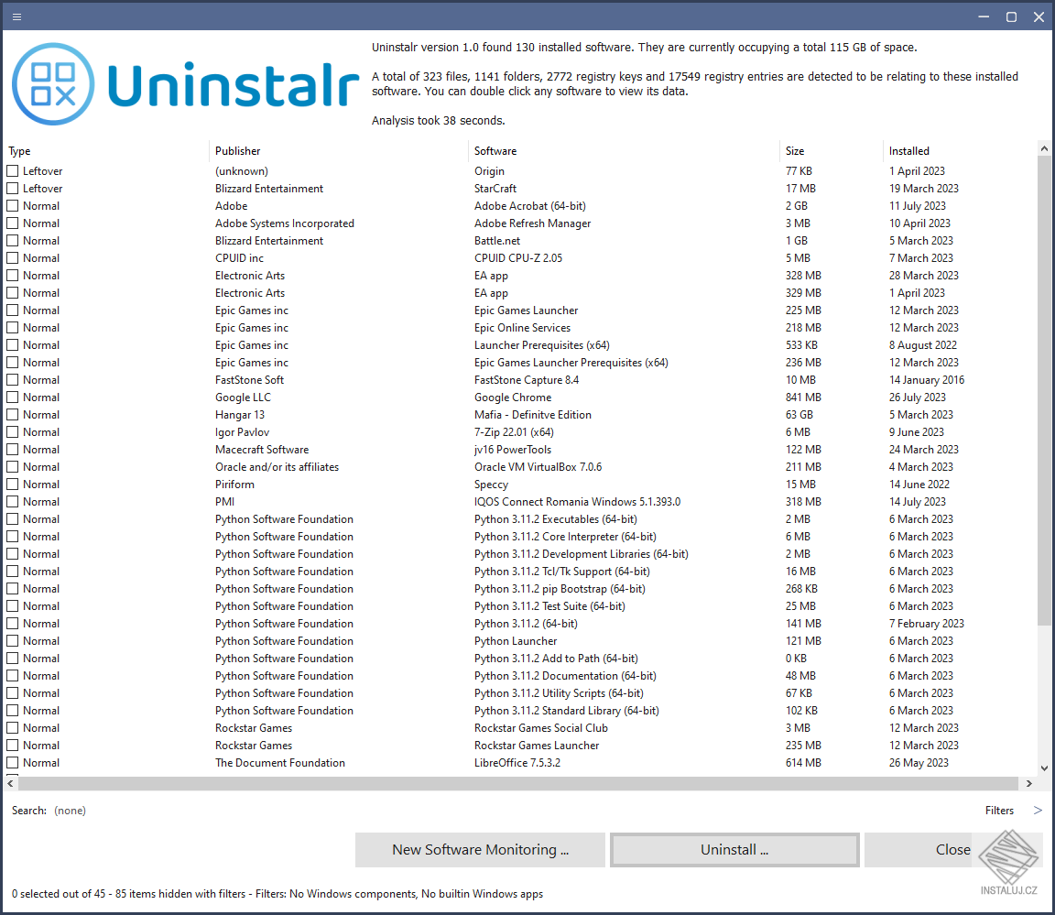This screenshot has width=1055, height=915.
Task: Sort by the Type column header
Action: [19, 151]
